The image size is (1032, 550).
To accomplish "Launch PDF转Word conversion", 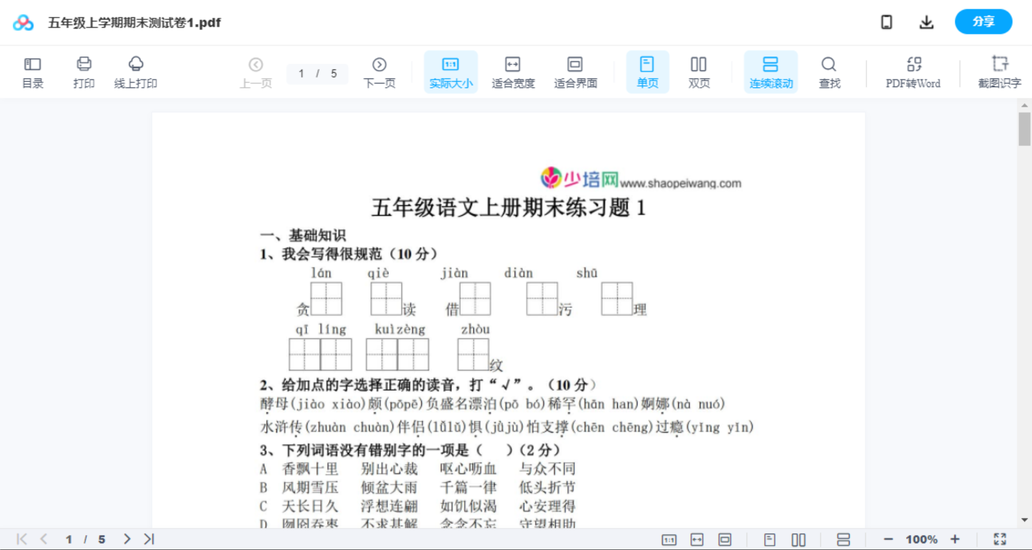I will (913, 73).
